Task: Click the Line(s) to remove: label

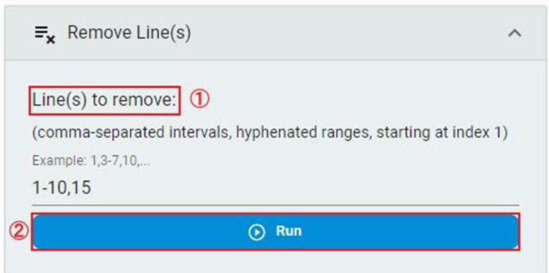Action: (104, 101)
